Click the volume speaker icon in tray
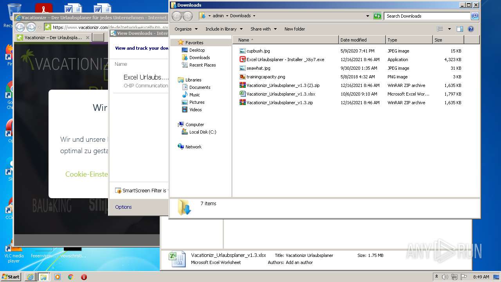Image resolution: width=501 pixels, height=282 pixels. coord(445,277)
